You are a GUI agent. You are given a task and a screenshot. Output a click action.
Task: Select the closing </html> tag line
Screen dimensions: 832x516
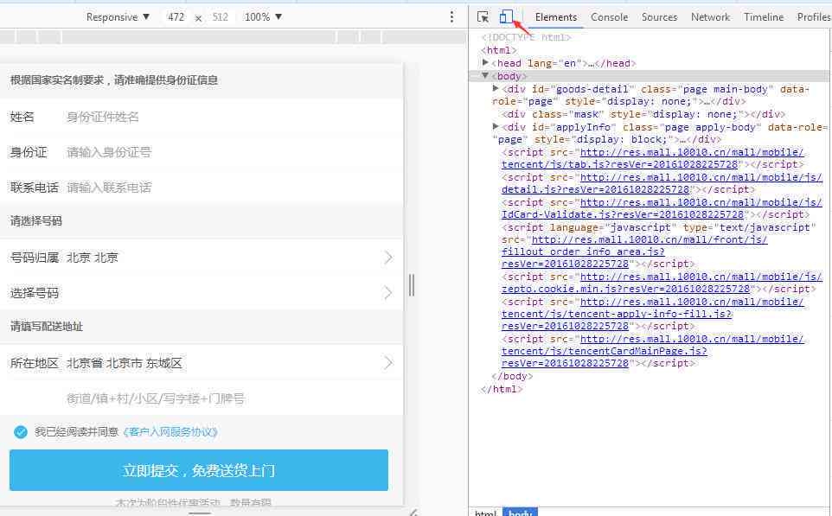pos(502,389)
